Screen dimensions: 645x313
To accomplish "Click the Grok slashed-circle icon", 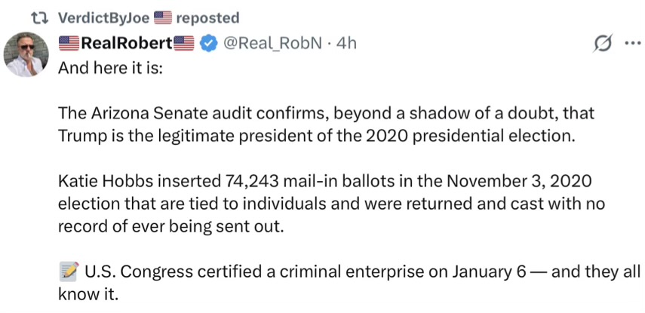I will click(x=603, y=44).
